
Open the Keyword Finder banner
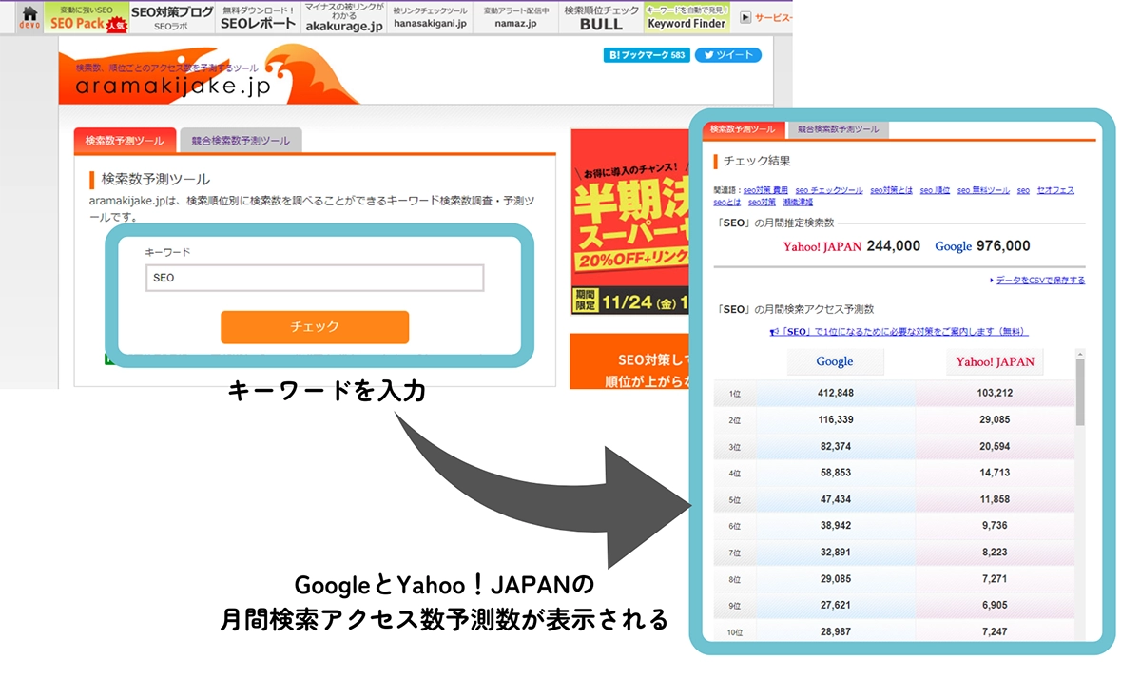pos(687,17)
